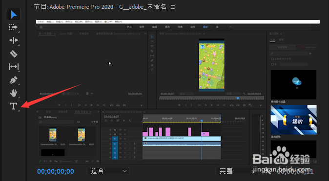
Task: Open 学习 workspace tab in the preview
Action: [x=129, y=27]
